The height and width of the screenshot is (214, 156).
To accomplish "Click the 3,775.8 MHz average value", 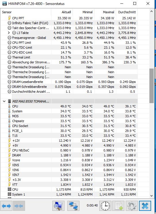I will point(127,33).
